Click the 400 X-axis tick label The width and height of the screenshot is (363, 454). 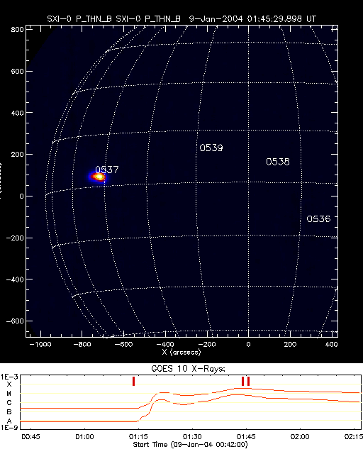[331, 345]
